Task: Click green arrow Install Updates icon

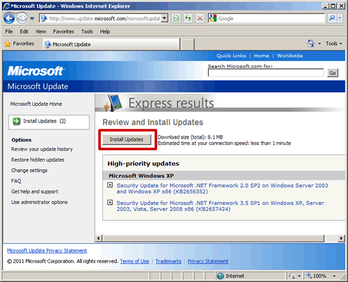Action: pyautogui.click(x=17, y=121)
